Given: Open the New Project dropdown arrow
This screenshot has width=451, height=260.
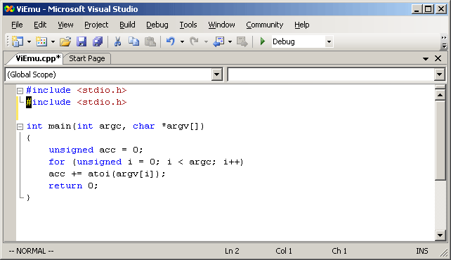Looking at the screenshot, I should pyautogui.click(x=29, y=41).
